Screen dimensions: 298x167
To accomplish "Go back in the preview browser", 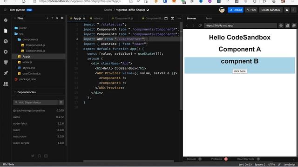I will (x=187, y=26).
